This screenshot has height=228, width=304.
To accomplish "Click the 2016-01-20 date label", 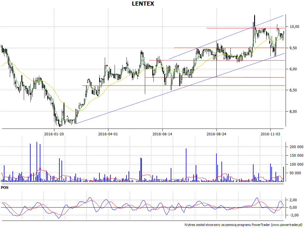I will [x=54, y=134].
